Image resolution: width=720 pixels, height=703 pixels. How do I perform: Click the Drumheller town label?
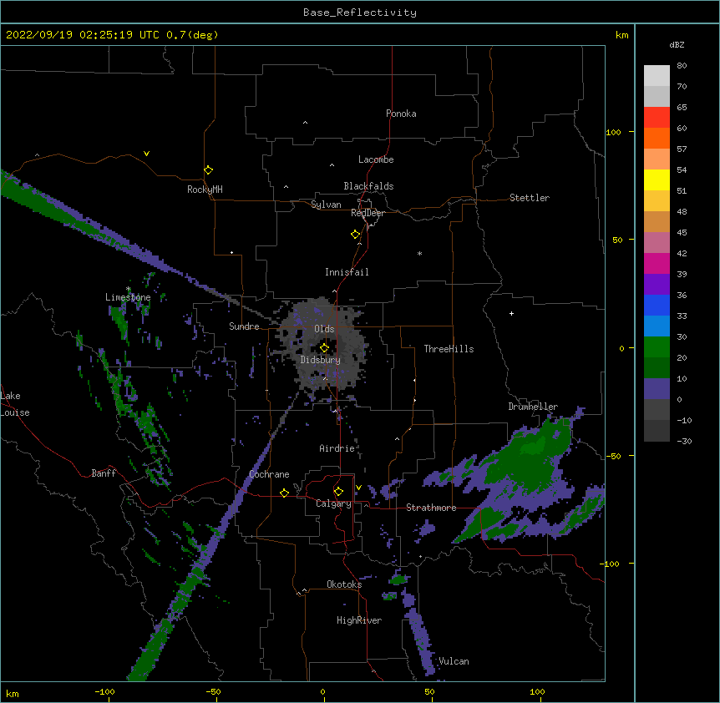[533, 407]
